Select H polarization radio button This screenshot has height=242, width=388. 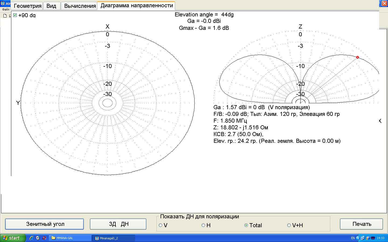(203, 225)
